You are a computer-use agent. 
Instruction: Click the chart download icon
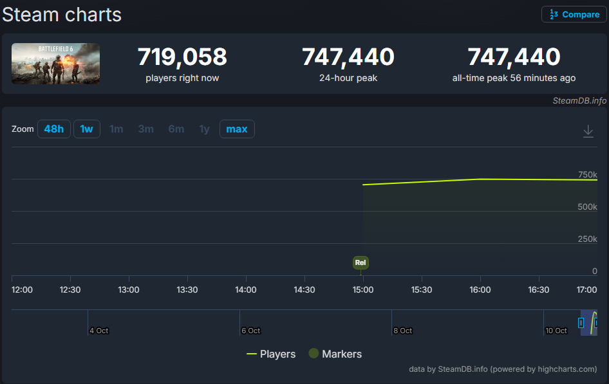tap(588, 131)
